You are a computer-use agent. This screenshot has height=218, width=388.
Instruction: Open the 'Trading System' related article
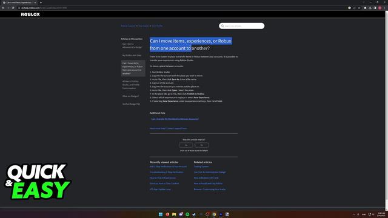201,167
